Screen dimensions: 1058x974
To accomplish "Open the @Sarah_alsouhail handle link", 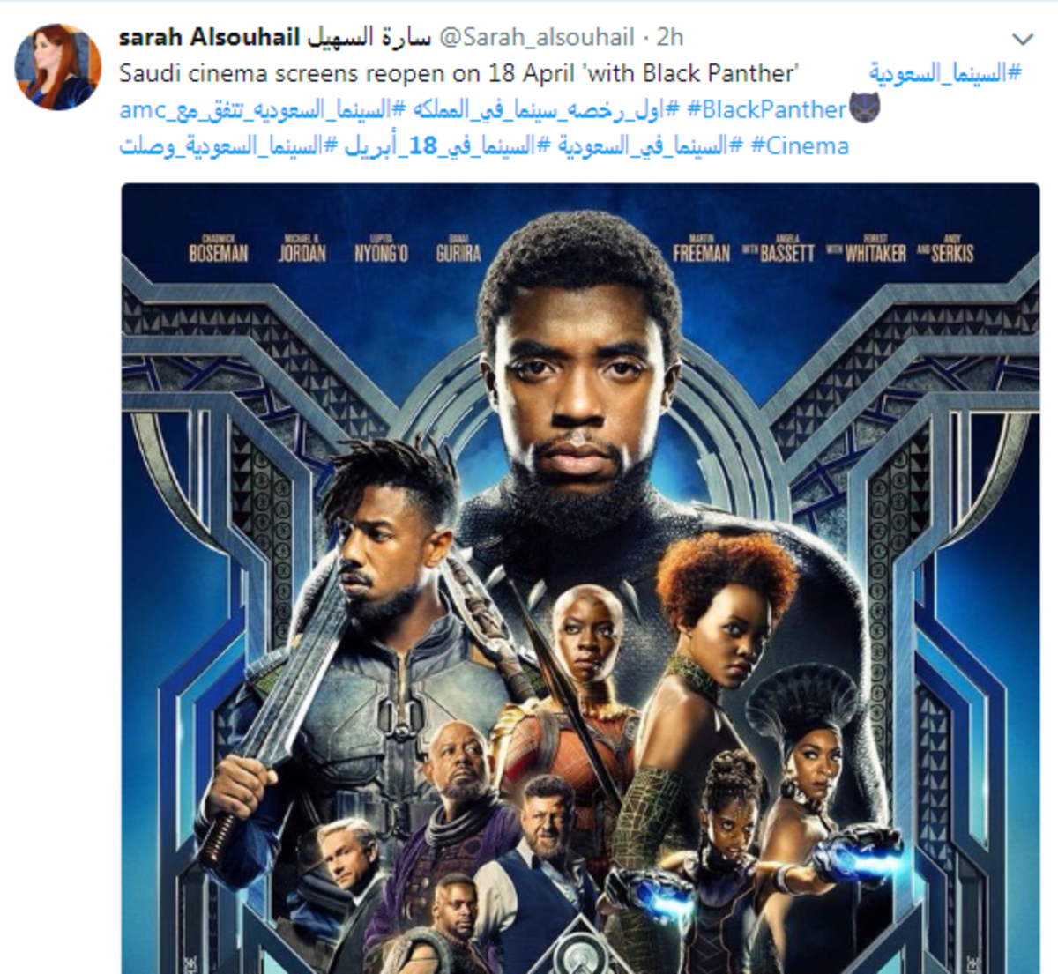I will [x=536, y=37].
